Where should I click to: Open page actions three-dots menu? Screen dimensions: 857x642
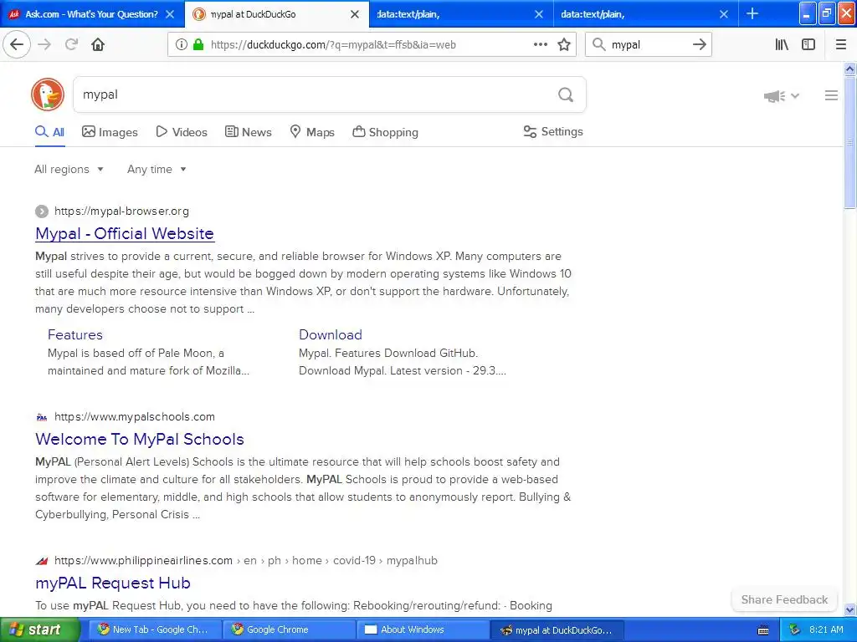(541, 45)
